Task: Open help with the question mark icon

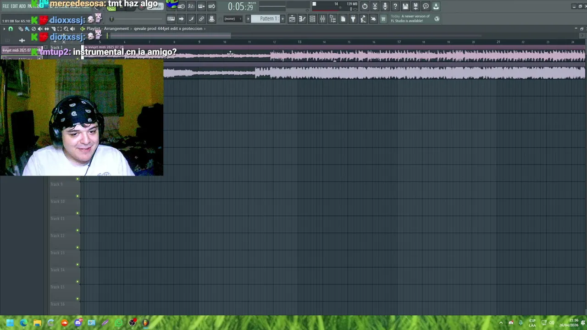Action: click(395, 6)
